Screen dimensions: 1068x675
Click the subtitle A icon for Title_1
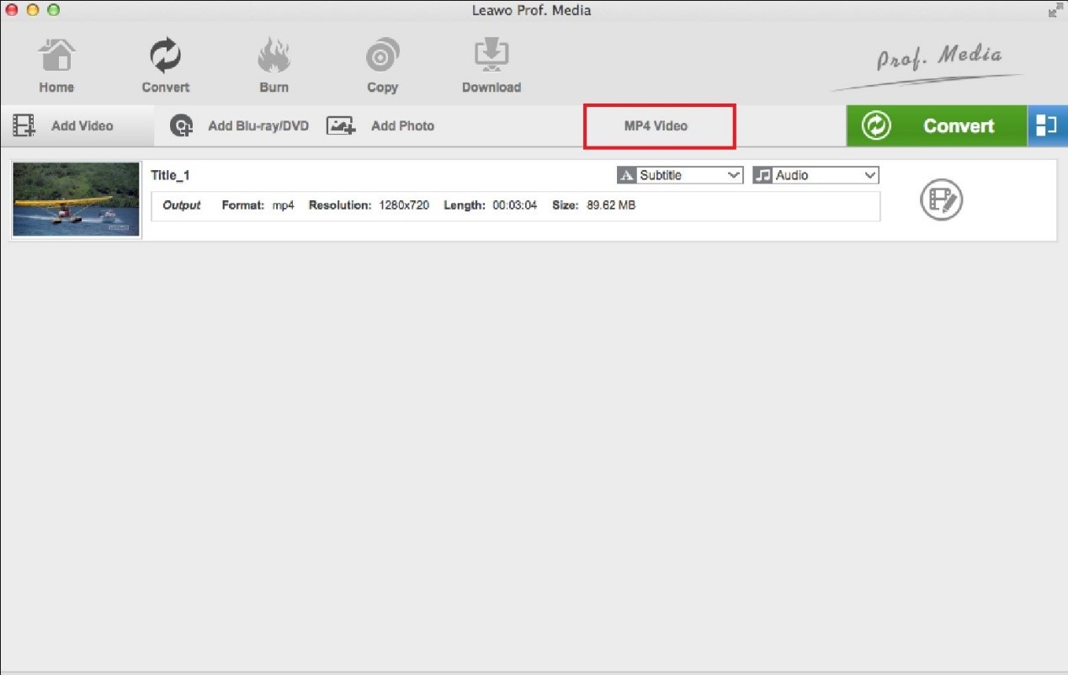(627, 175)
